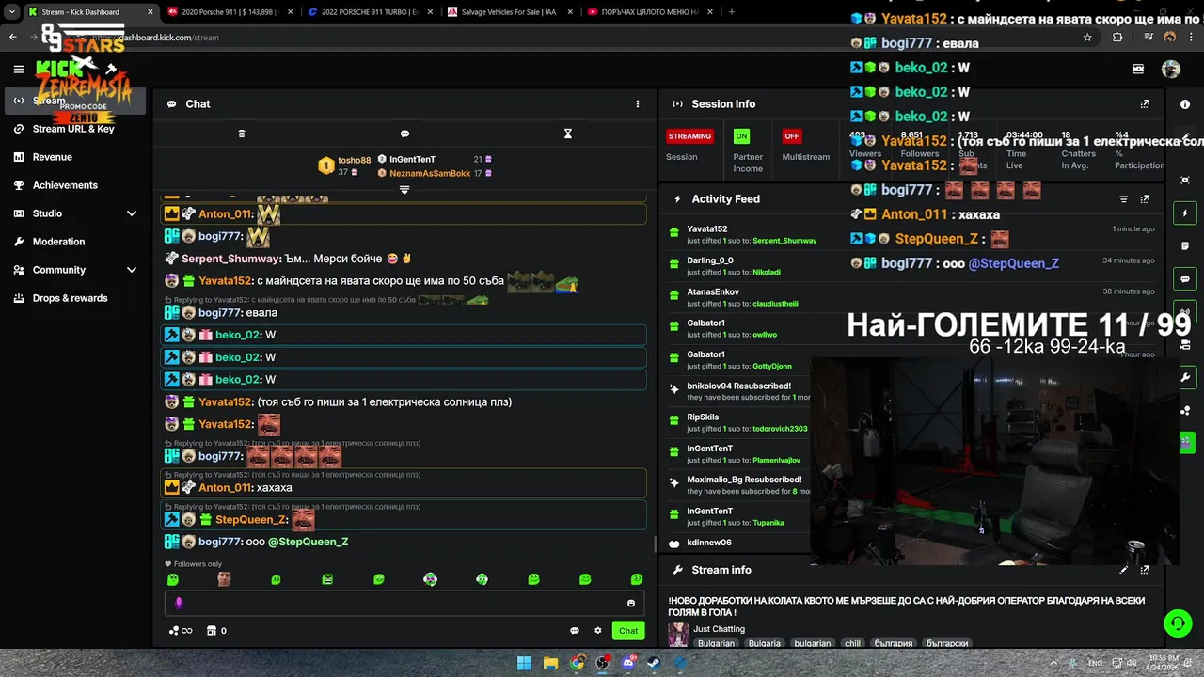Pop out the Activity Feed panel
This screenshot has width=1204, height=677.
click(x=1145, y=199)
